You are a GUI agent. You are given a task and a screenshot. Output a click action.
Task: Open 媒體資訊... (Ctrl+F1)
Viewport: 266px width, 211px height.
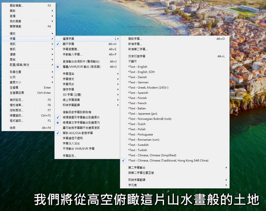(x=28, y=115)
